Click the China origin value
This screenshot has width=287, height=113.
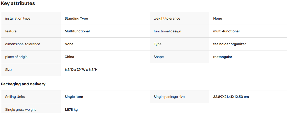pyautogui.click(x=69, y=57)
